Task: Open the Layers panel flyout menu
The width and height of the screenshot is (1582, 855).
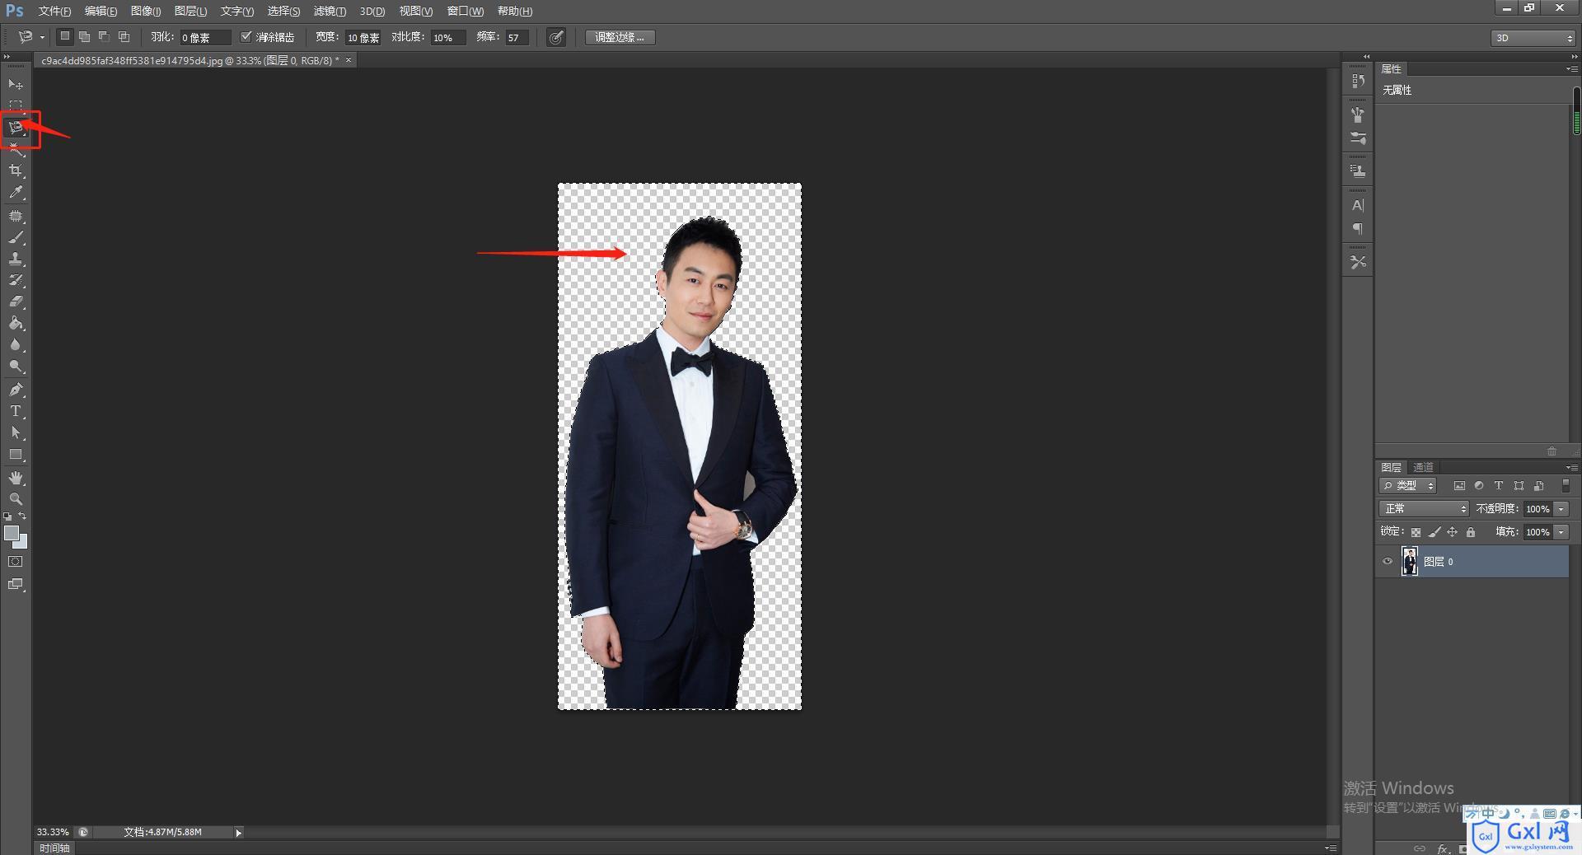Action: [1571, 467]
